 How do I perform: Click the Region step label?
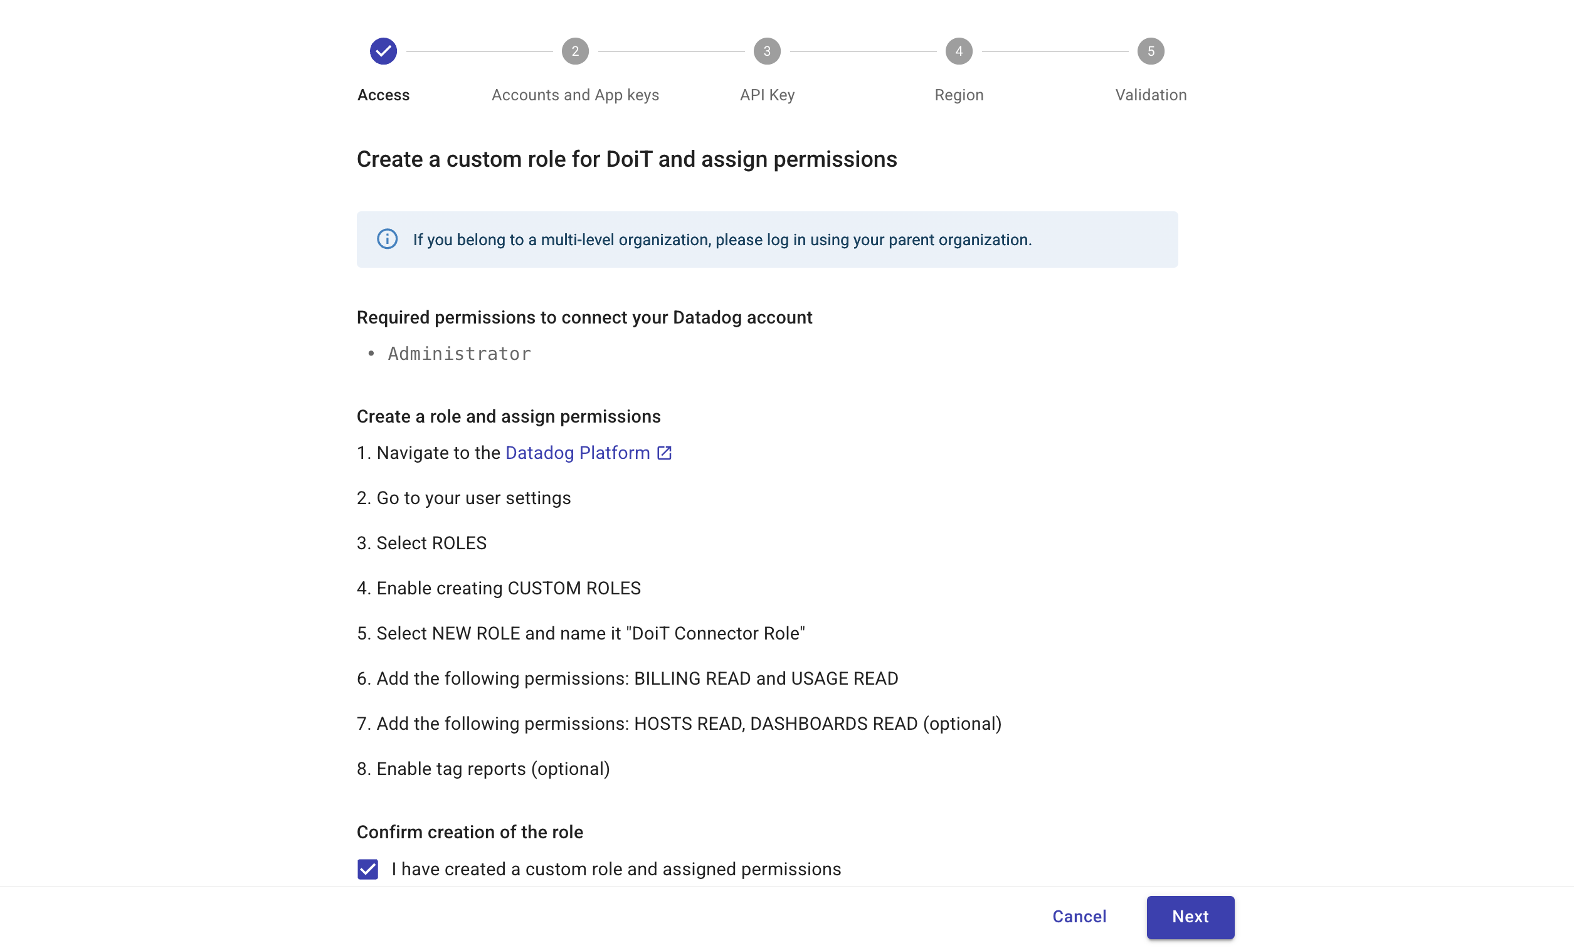[x=958, y=95]
